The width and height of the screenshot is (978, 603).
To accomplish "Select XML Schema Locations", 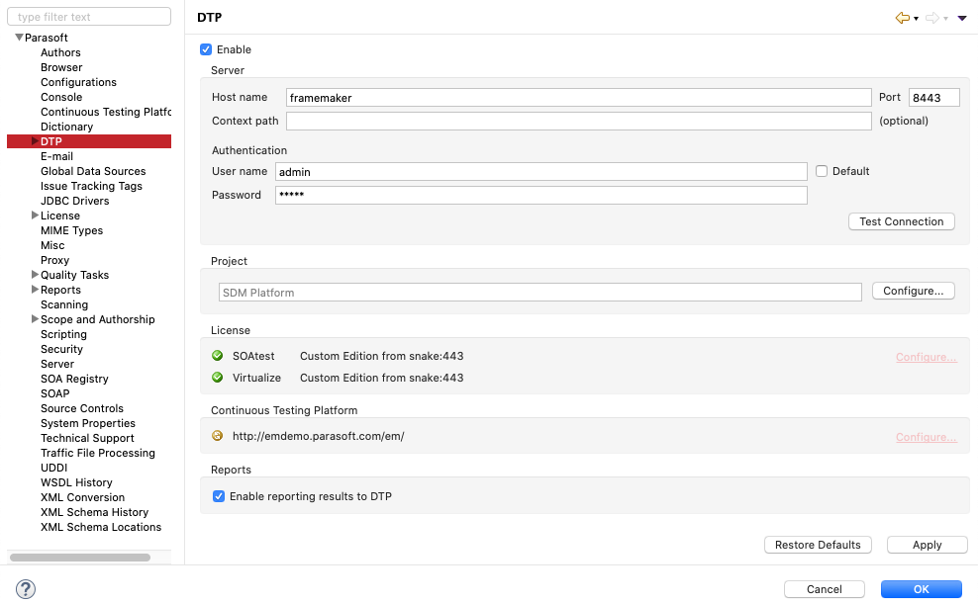I will pyautogui.click(x=101, y=527).
